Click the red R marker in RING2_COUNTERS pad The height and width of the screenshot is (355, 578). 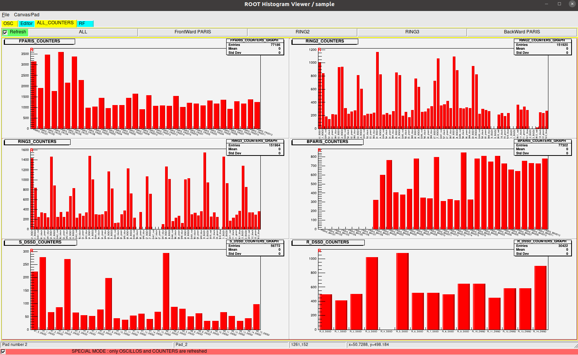[320, 50]
